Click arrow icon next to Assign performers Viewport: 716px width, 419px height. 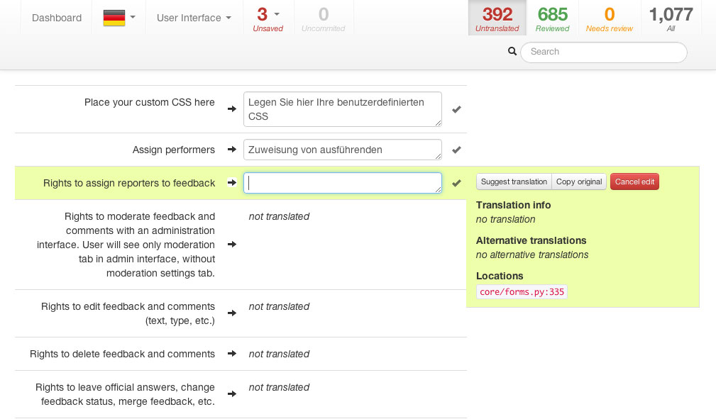coord(232,150)
